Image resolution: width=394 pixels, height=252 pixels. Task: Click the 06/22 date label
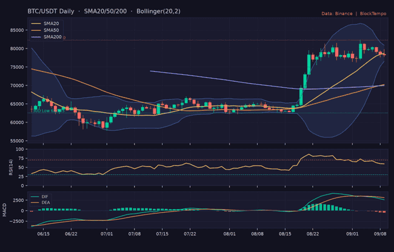(71, 234)
